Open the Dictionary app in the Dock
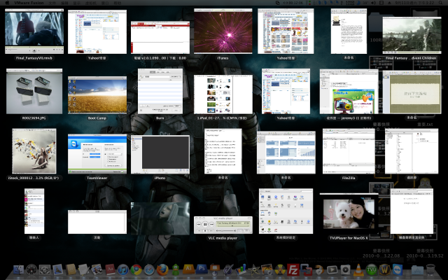This screenshot has width=448, height=280. [111, 269]
